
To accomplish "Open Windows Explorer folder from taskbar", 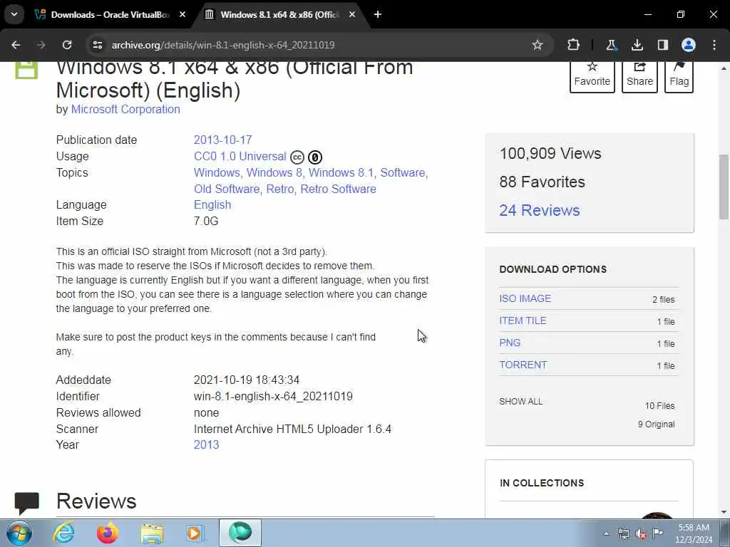I will [x=152, y=533].
